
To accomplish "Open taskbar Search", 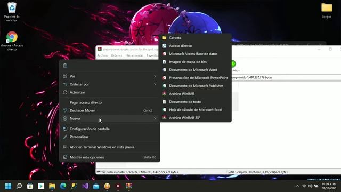I will point(19,186).
